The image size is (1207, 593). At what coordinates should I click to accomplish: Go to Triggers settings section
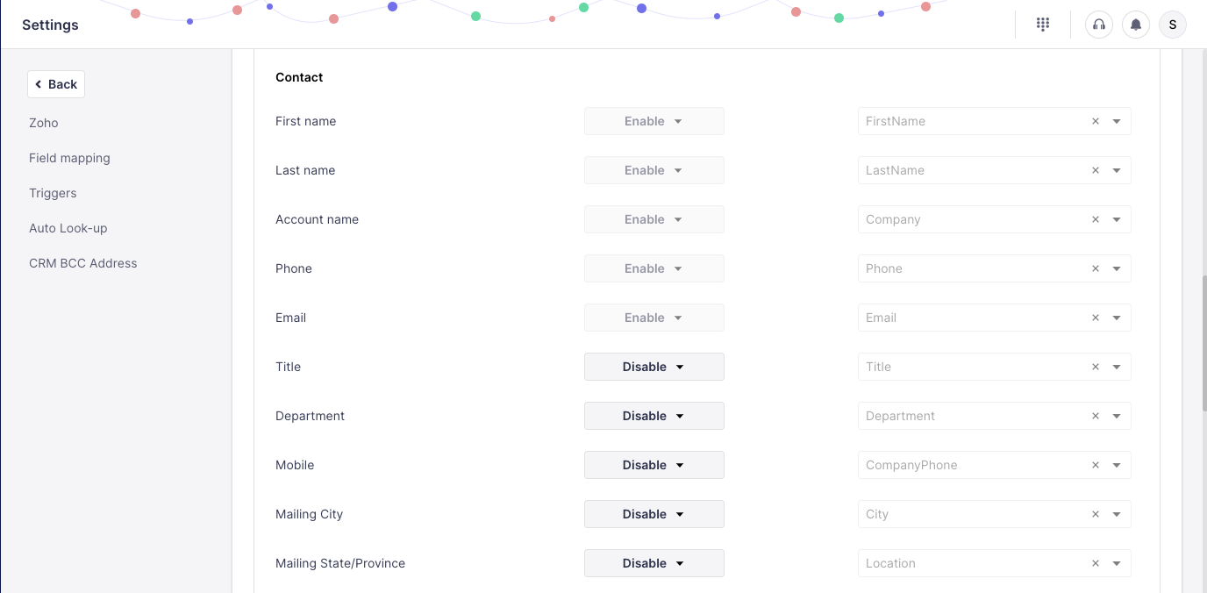pyautogui.click(x=53, y=193)
